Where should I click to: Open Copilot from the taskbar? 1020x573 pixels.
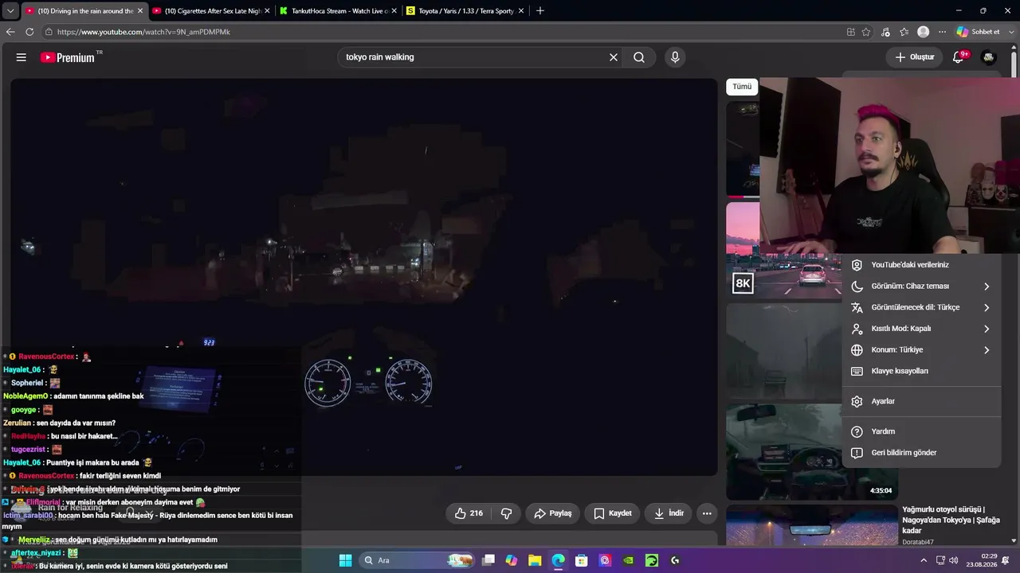point(512,560)
